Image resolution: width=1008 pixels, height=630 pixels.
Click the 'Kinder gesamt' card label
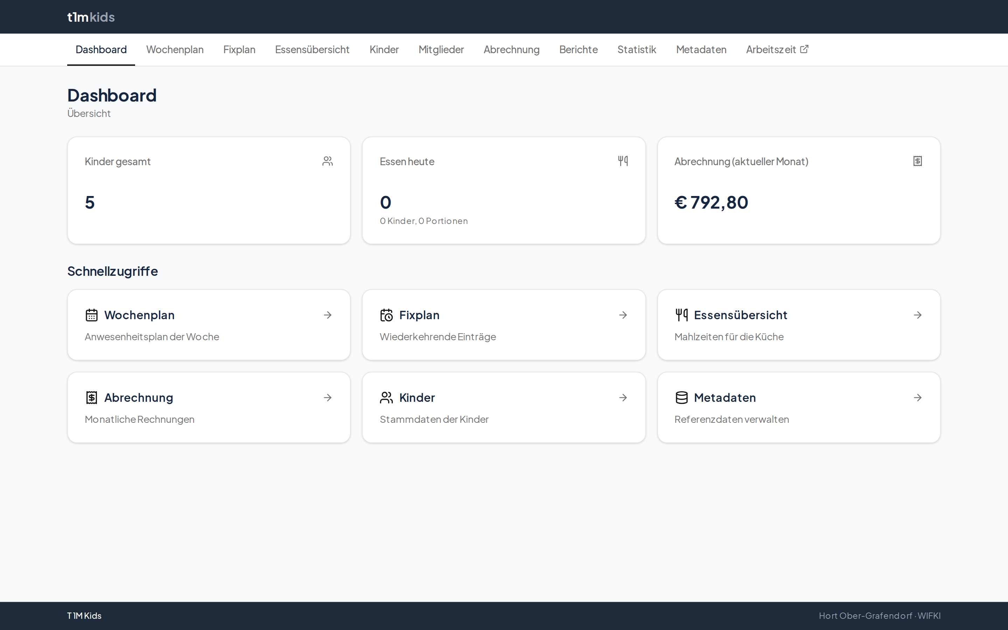point(118,161)
